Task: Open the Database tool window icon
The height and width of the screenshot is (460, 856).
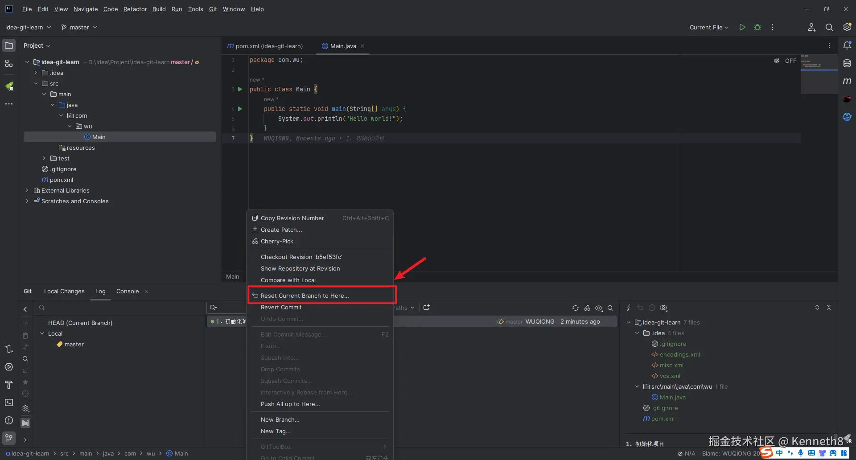Action: (847, 63)
